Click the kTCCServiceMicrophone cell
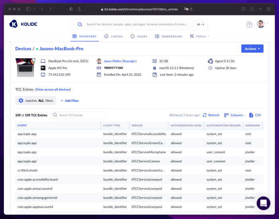 pos(149,152)
